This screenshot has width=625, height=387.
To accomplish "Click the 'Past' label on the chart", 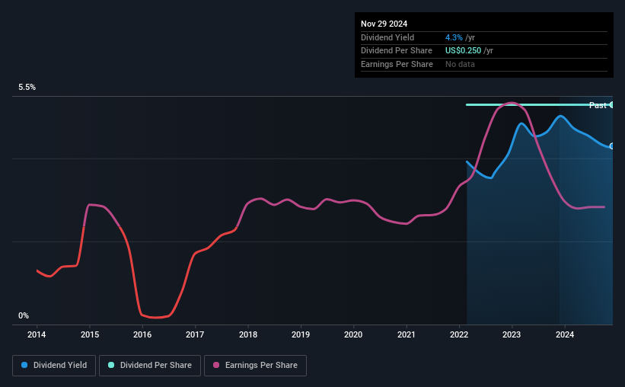I will [x=598, y=105].
